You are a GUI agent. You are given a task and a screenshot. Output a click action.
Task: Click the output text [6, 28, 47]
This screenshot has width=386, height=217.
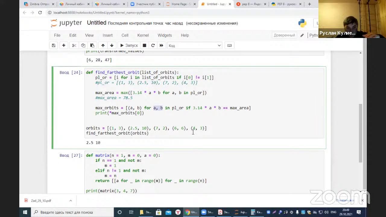pyautogui.click(x=99, y=60)
